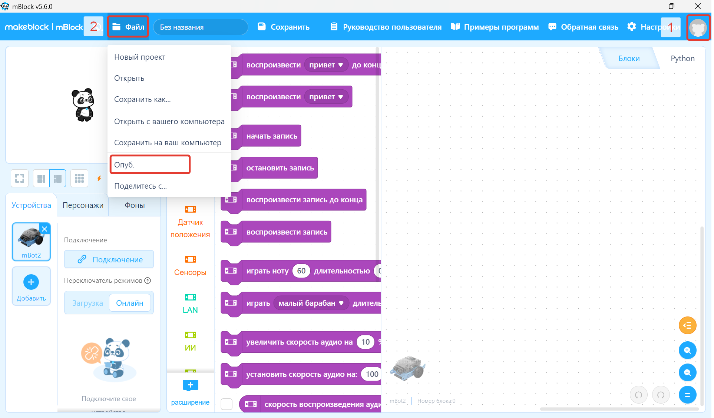Enable the audio playback speed checkbox

pyautogui.click(x=227, y=404)
